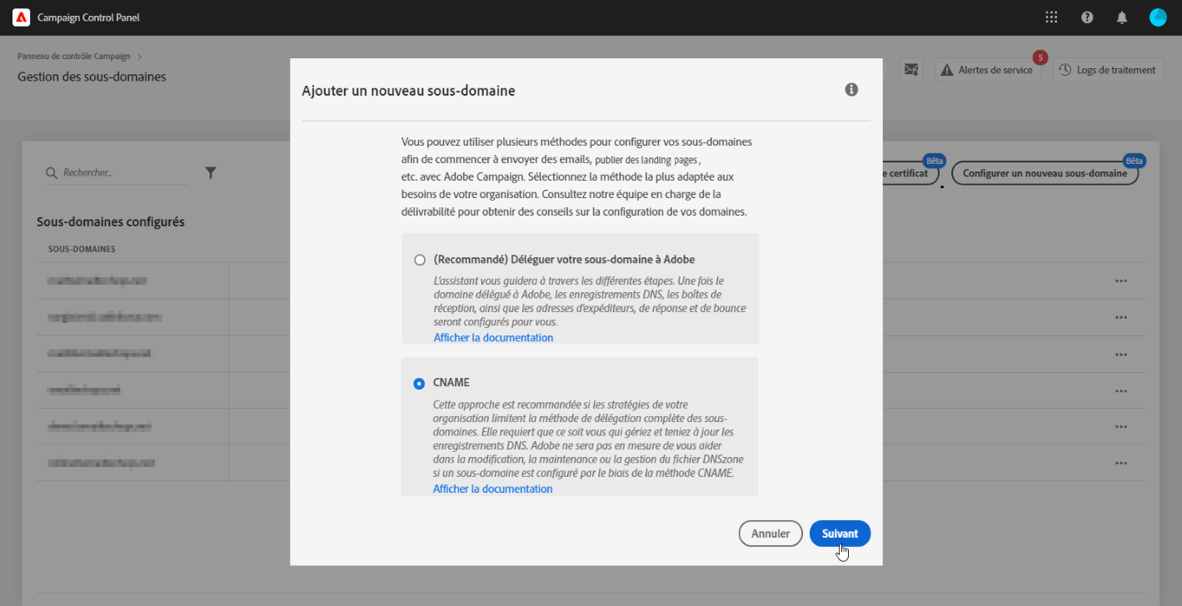Click the Suivant button

840,534
